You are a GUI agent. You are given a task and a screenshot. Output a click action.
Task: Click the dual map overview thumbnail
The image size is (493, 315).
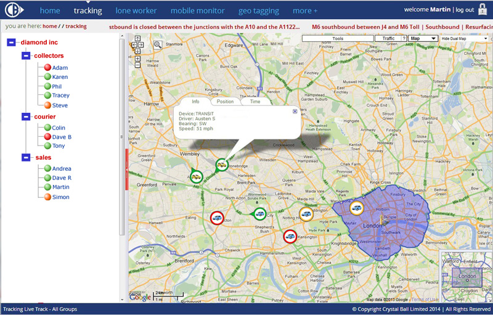[466, 277]
